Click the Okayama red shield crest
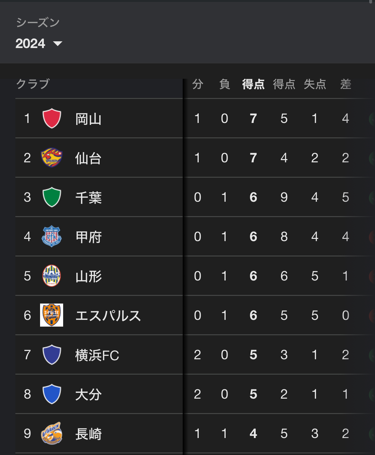 [52, 118]
